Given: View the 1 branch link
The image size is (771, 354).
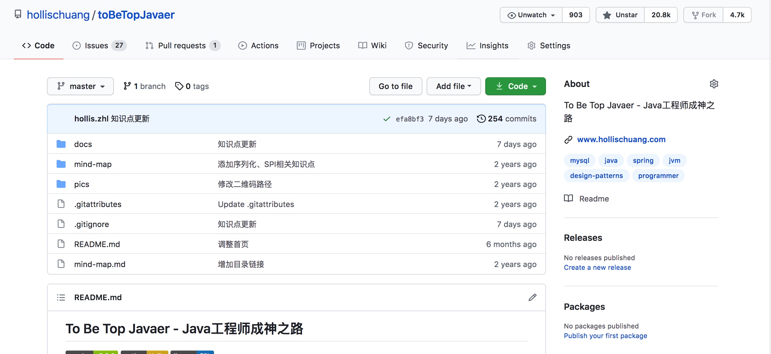Looking at the screenshot, I should [145, 86].
